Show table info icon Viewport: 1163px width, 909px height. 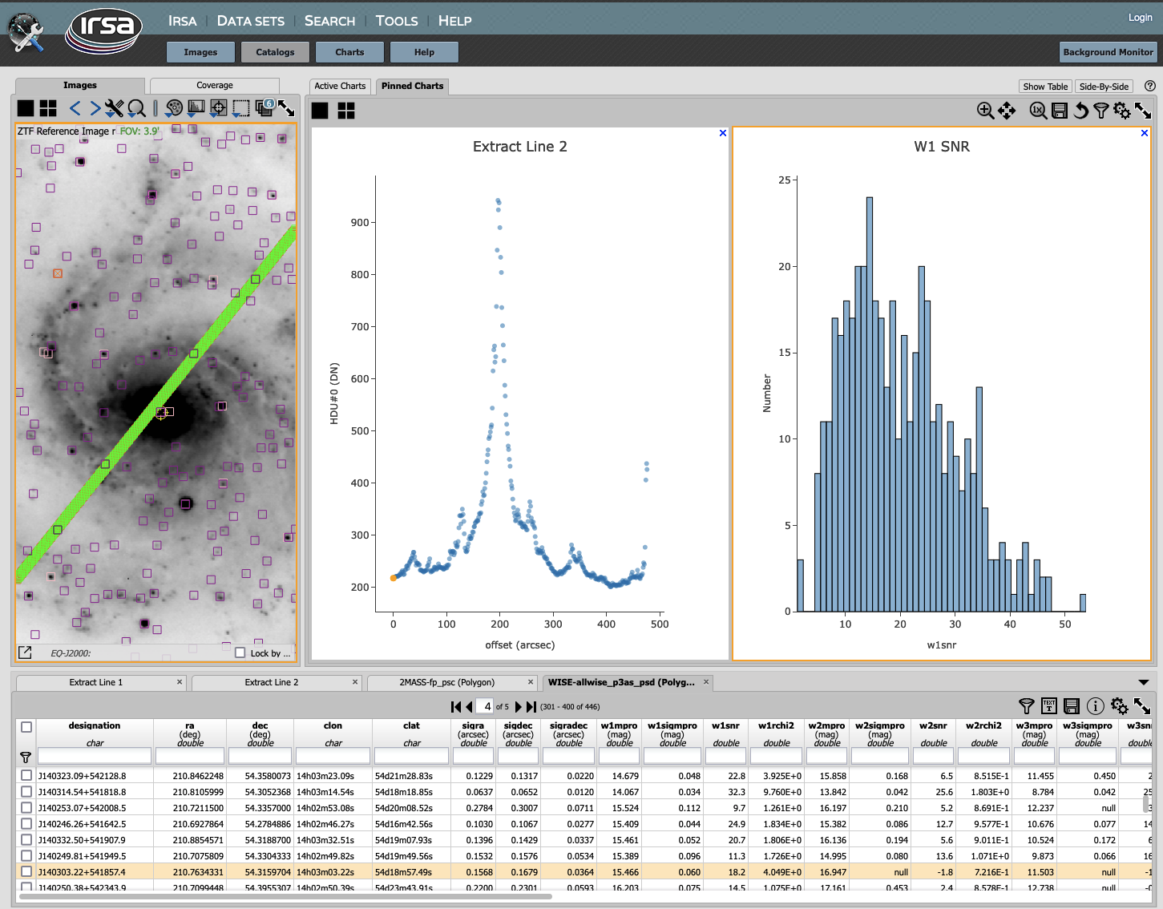tap(1096, 705)
